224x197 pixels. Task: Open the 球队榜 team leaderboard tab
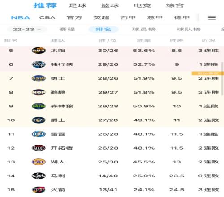189,29
